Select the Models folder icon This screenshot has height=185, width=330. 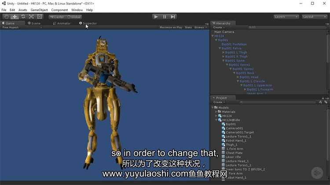216,107
